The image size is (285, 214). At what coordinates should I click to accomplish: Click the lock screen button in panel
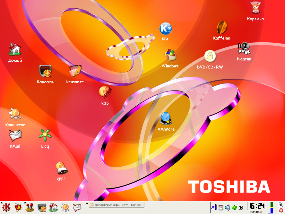click(281, 204)
